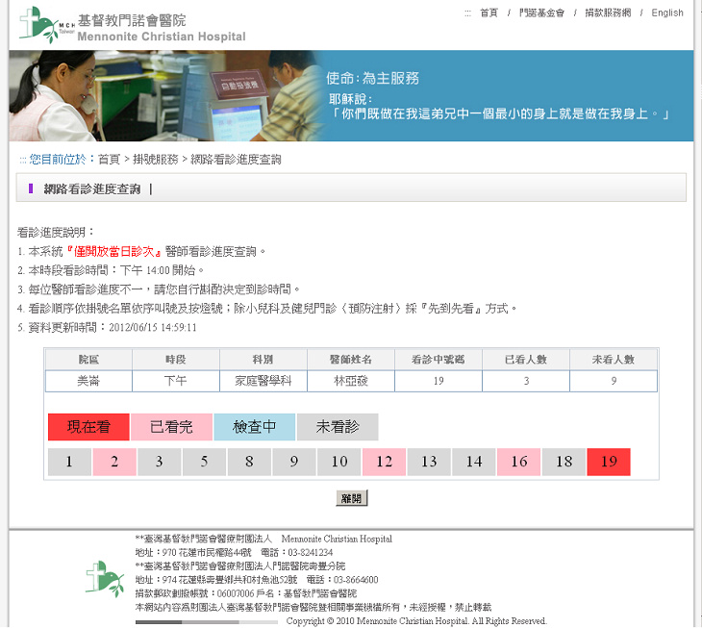Click the footer copyright line
This screenshot has width=702, height=628.
[x=416, y=621]
